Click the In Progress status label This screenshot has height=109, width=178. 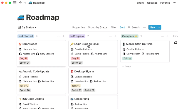(x=77, y=36)
